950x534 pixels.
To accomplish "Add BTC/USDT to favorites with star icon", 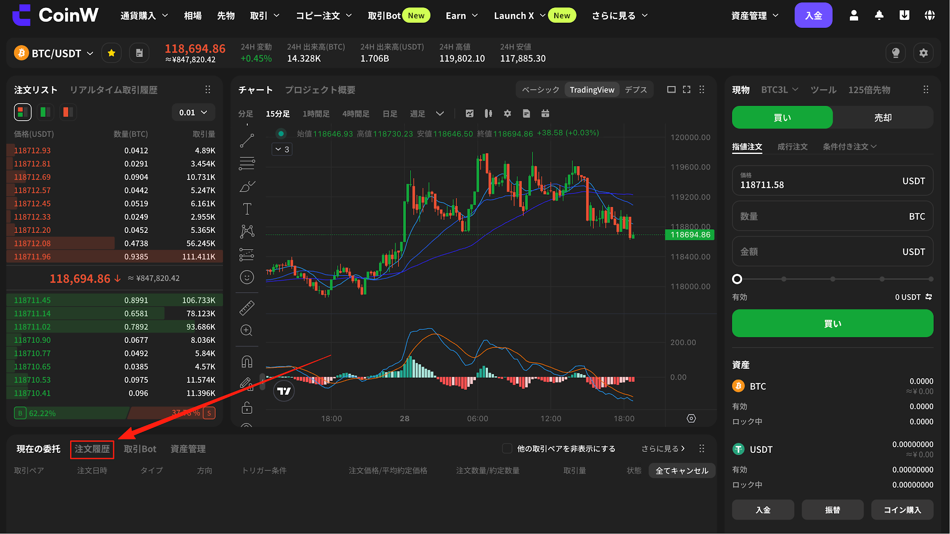I will click(111, 53).
